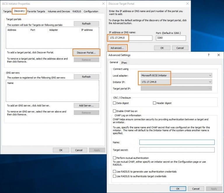Switch to the Favorite Targets tab
Image resolution: width=224 pixels, height=193 pixels.
click(36, 11)
